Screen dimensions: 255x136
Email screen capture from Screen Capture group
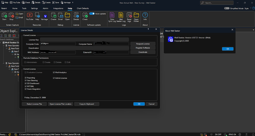19,17
